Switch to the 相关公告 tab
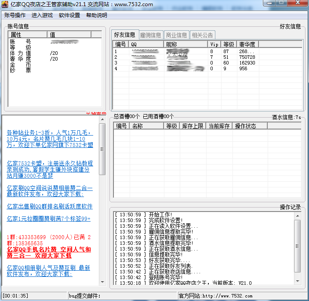This screenshot has width=309, height=301. pos(202,35)
